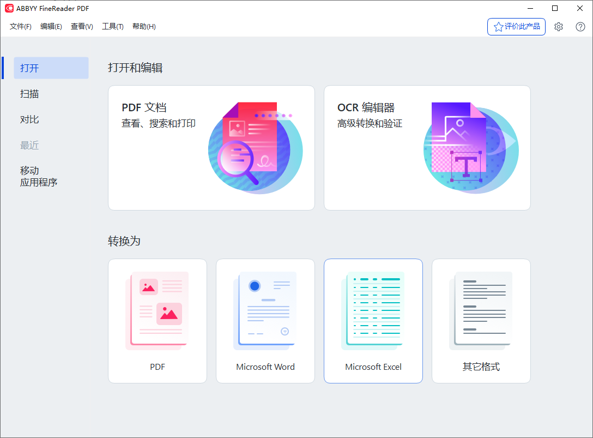Open the 工具(T) menu

[113, 27]
